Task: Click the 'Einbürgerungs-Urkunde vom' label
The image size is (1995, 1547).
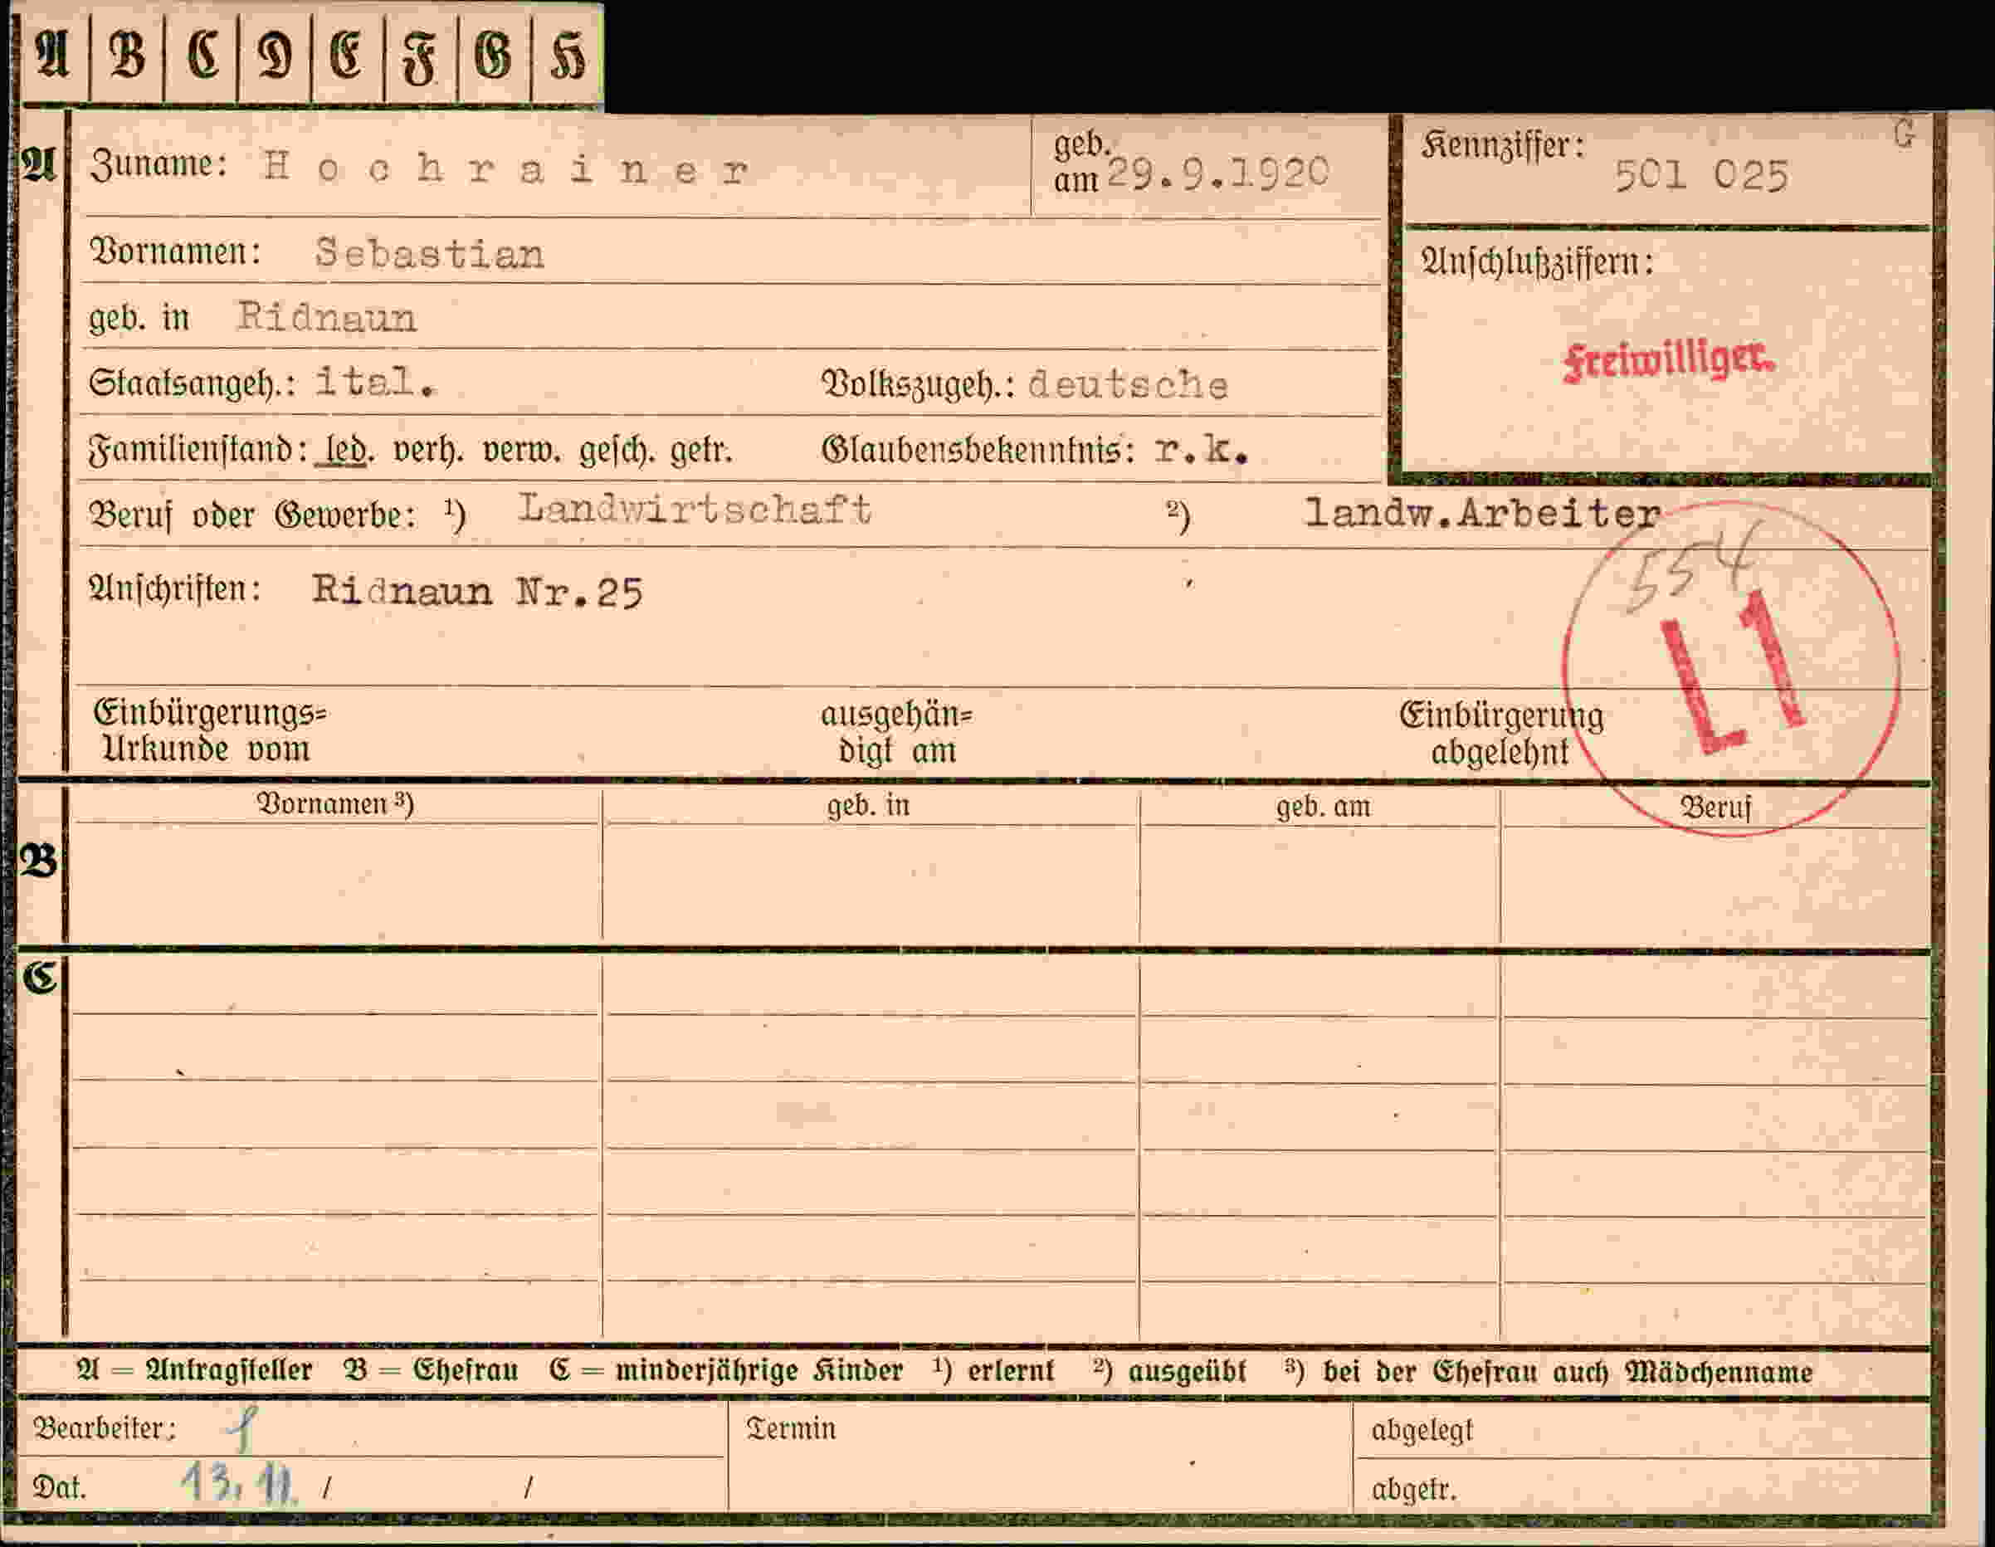Action: coord(210,731)
